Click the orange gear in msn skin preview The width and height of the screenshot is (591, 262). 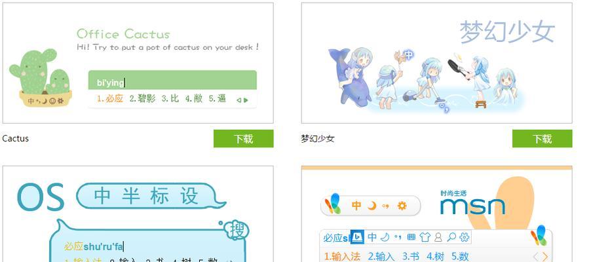tap(402, 206)
